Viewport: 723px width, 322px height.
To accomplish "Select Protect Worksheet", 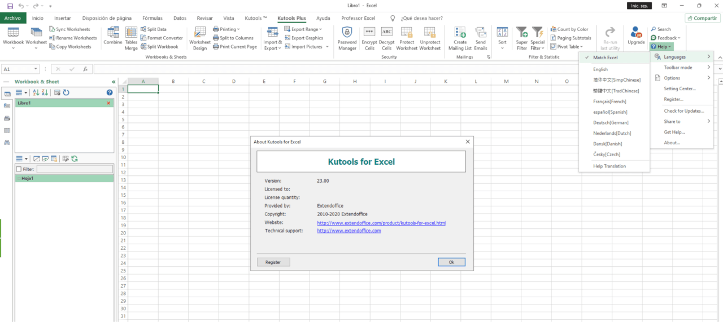I will [407, 38].
